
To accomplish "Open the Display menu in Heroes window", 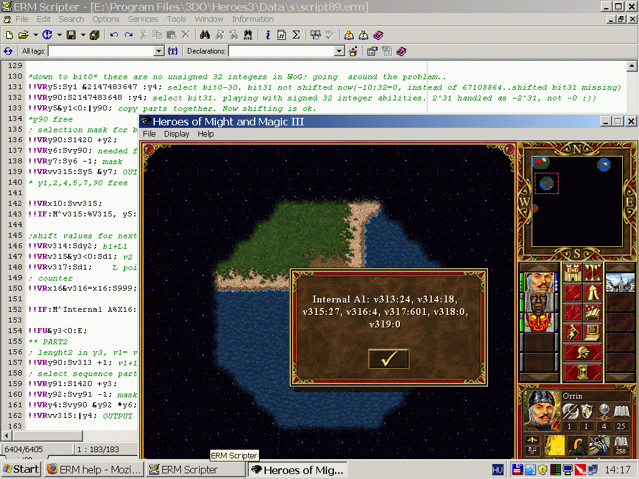I will click(x=177, y=134).
